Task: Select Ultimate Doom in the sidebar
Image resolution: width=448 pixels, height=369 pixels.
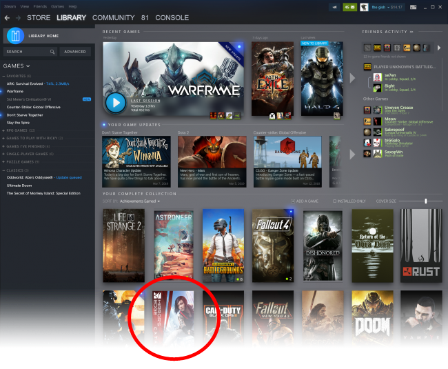Action: click(19, 186)
